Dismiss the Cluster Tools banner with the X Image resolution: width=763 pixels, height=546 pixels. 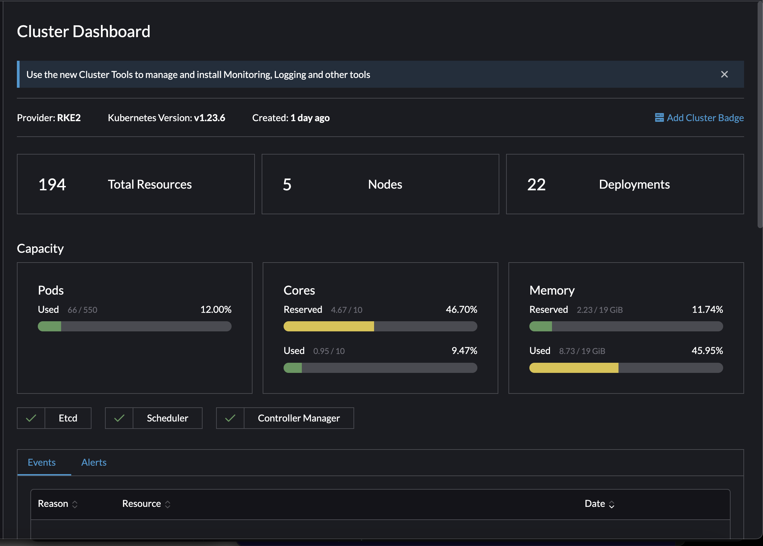point(724,74)
